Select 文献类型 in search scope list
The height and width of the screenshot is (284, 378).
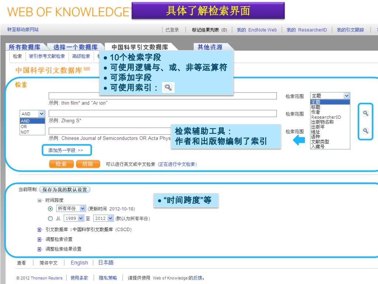(330, 142)
